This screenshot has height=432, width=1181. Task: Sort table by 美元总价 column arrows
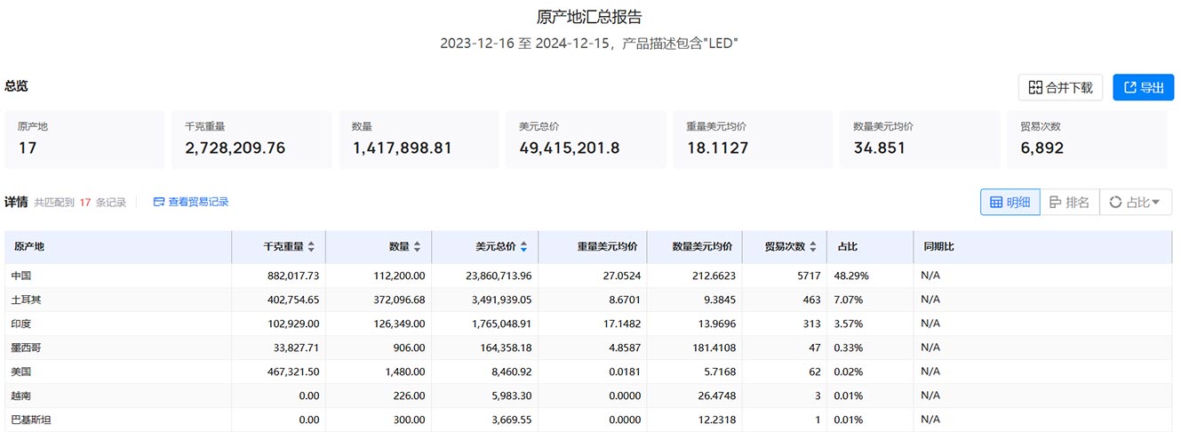(x=523, y=247)
